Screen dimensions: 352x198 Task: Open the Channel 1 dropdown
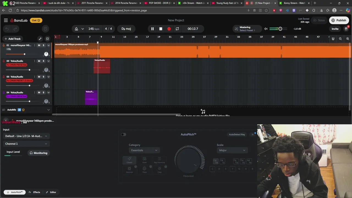click(x=26, y=144)
